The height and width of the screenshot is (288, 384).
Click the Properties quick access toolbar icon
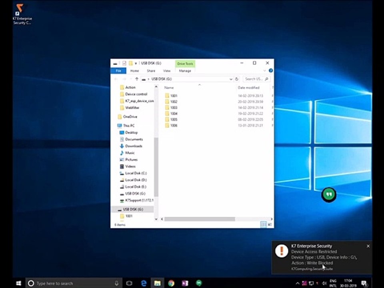tap(124, 63)
